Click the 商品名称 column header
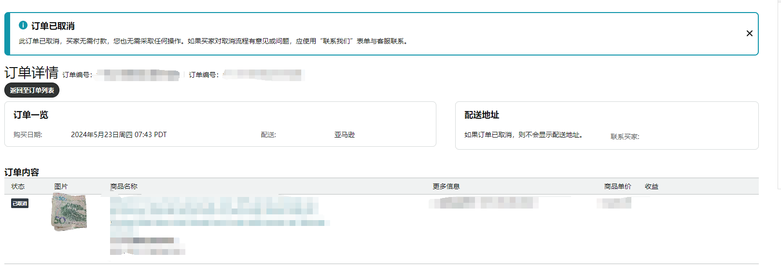The width and height of the screenshot is (781, 280). pyautogui.click(x=124, y=186)
